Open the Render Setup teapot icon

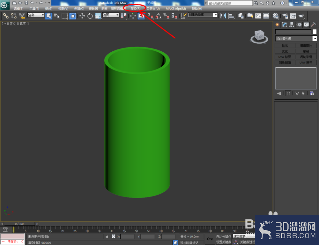285,16
